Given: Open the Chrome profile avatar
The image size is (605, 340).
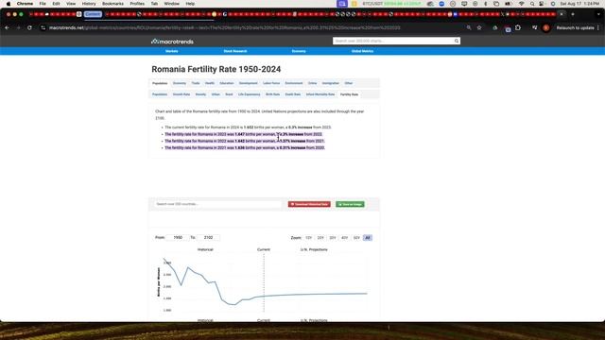Looking at the screenshot, I should pyautogui.click(x=545, y=27).
